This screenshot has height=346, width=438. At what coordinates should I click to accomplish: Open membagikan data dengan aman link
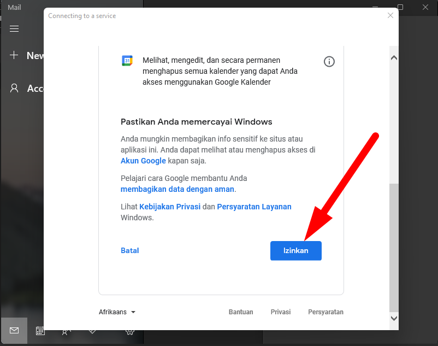click(x=177, y=189)
